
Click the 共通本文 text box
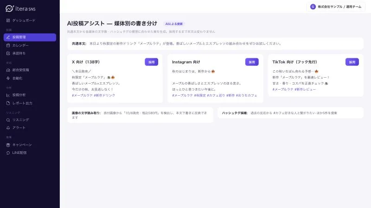click(215, 43)
